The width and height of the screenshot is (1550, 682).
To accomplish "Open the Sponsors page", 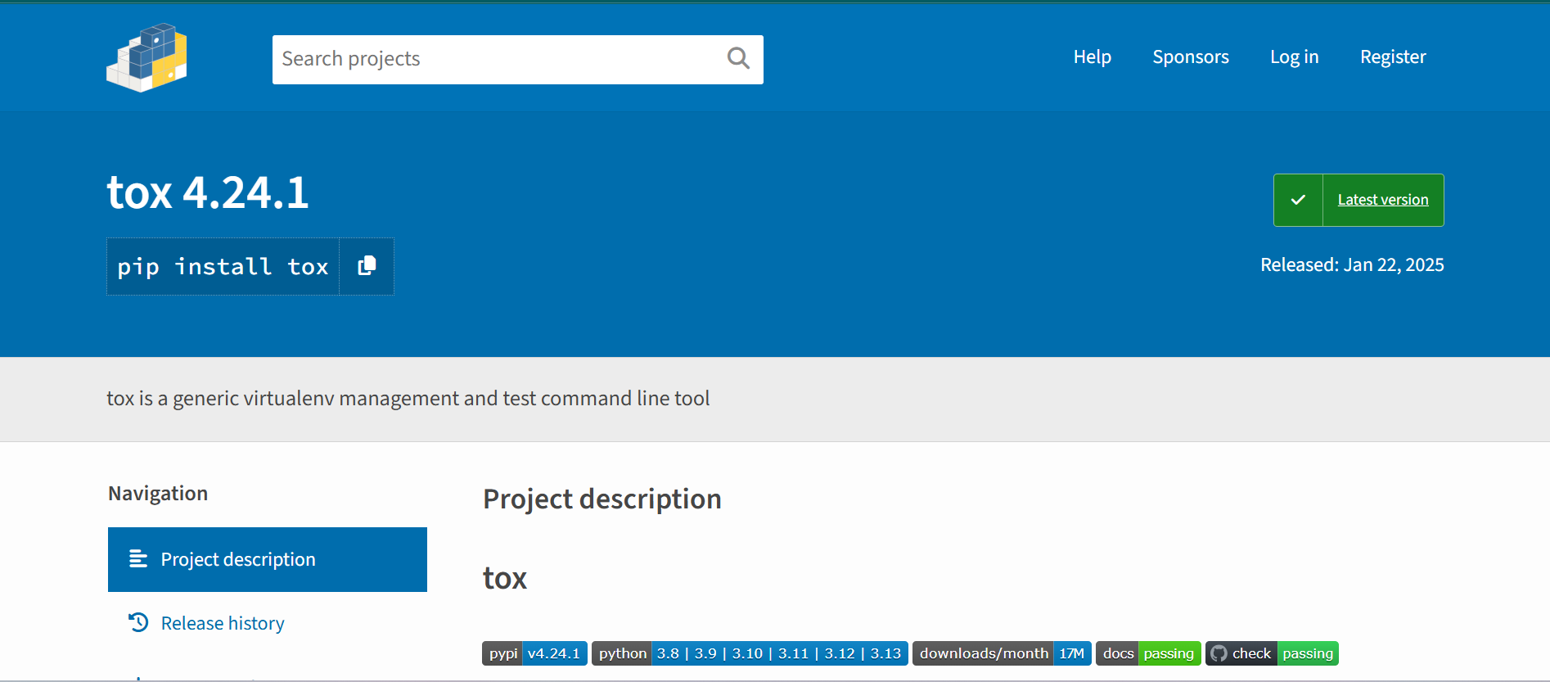I will pyautogui.click(x=1191, y=56).
